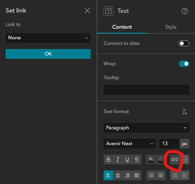Image resolution: width=195 pixels, height=184 pixels.
Task: Switch to the Style tab
Action: [171, 27]
